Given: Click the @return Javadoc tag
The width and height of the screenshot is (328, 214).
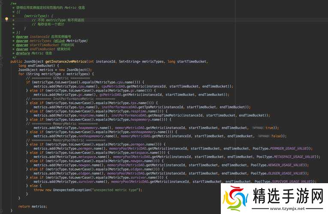Looking at the screenshot, I should tap(21, 53).
